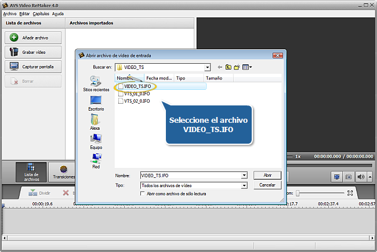The width and height of the screenshot is (377, 252).
Task: Click the 1x playback speed label
Action: click(298, 156)
